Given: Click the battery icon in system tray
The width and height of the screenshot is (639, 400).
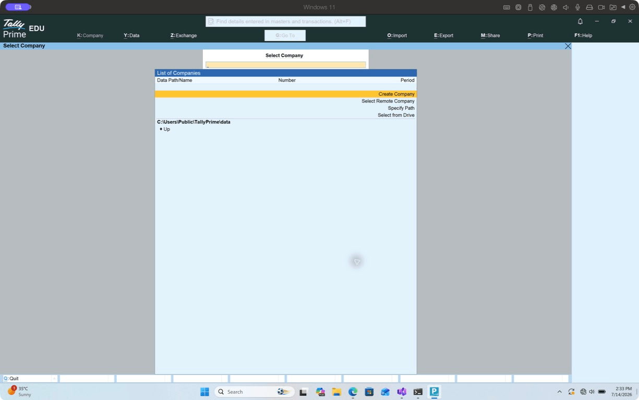Looking at the screenshot, I should 602,392.
